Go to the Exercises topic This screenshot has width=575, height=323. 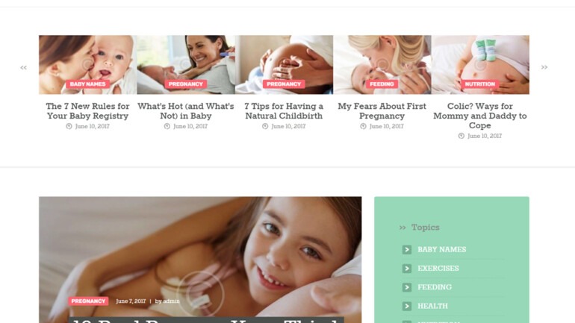click(438, 269)
